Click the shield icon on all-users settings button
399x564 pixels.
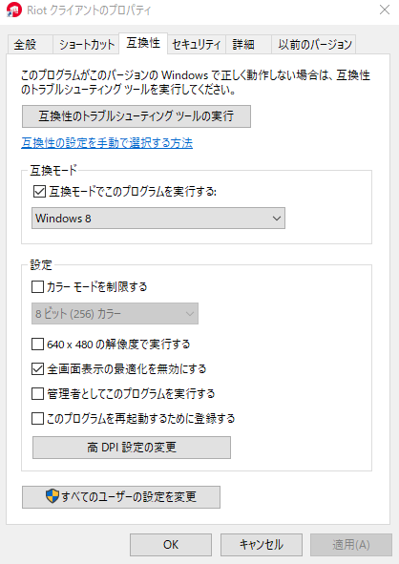coord(52,496)
